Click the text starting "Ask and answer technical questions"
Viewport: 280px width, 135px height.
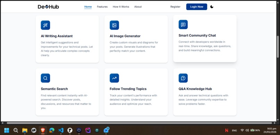pyautogui.click(x=203, y=100)
